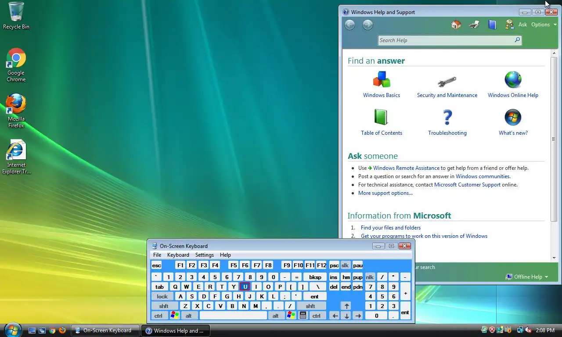Open the Help menu in On-Screen Keyboard

click(225, 255)
